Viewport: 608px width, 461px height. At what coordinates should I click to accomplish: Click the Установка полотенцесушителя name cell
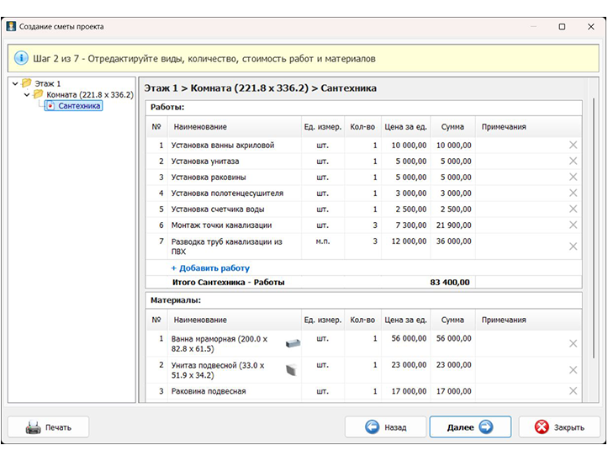pyautogui.click(x=235, y=193)
